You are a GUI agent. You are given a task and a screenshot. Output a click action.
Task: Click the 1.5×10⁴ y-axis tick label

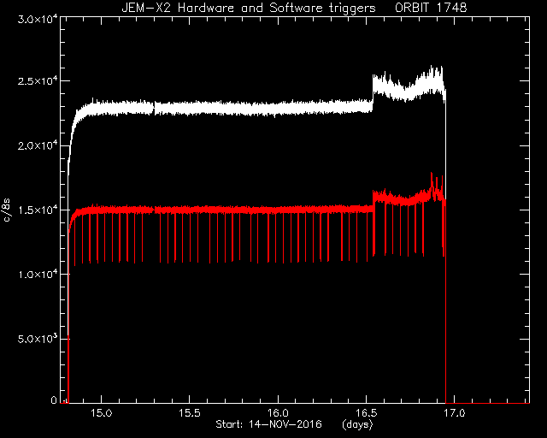tap(38, 210)
